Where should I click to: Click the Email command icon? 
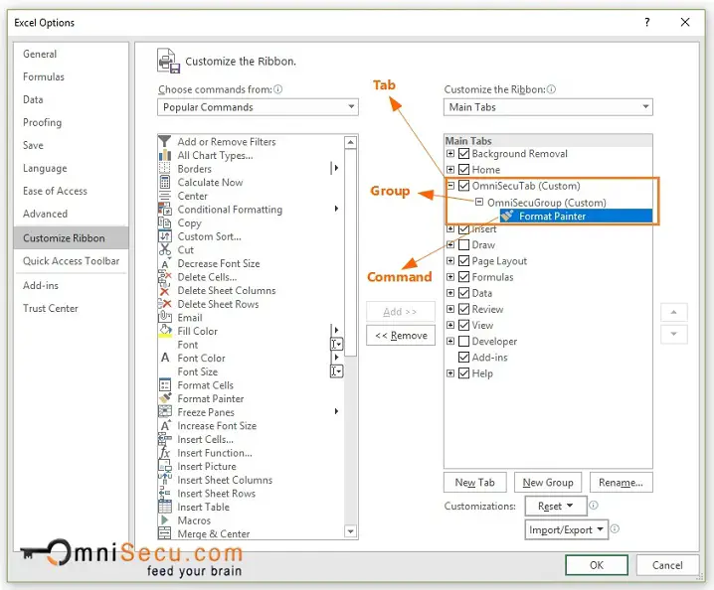(164, 317)
